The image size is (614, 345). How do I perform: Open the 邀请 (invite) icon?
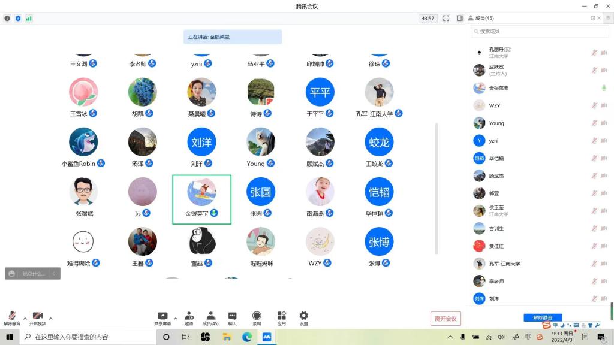coord(189,318)
